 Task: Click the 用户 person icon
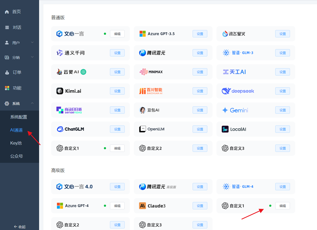tap(7, 43)
